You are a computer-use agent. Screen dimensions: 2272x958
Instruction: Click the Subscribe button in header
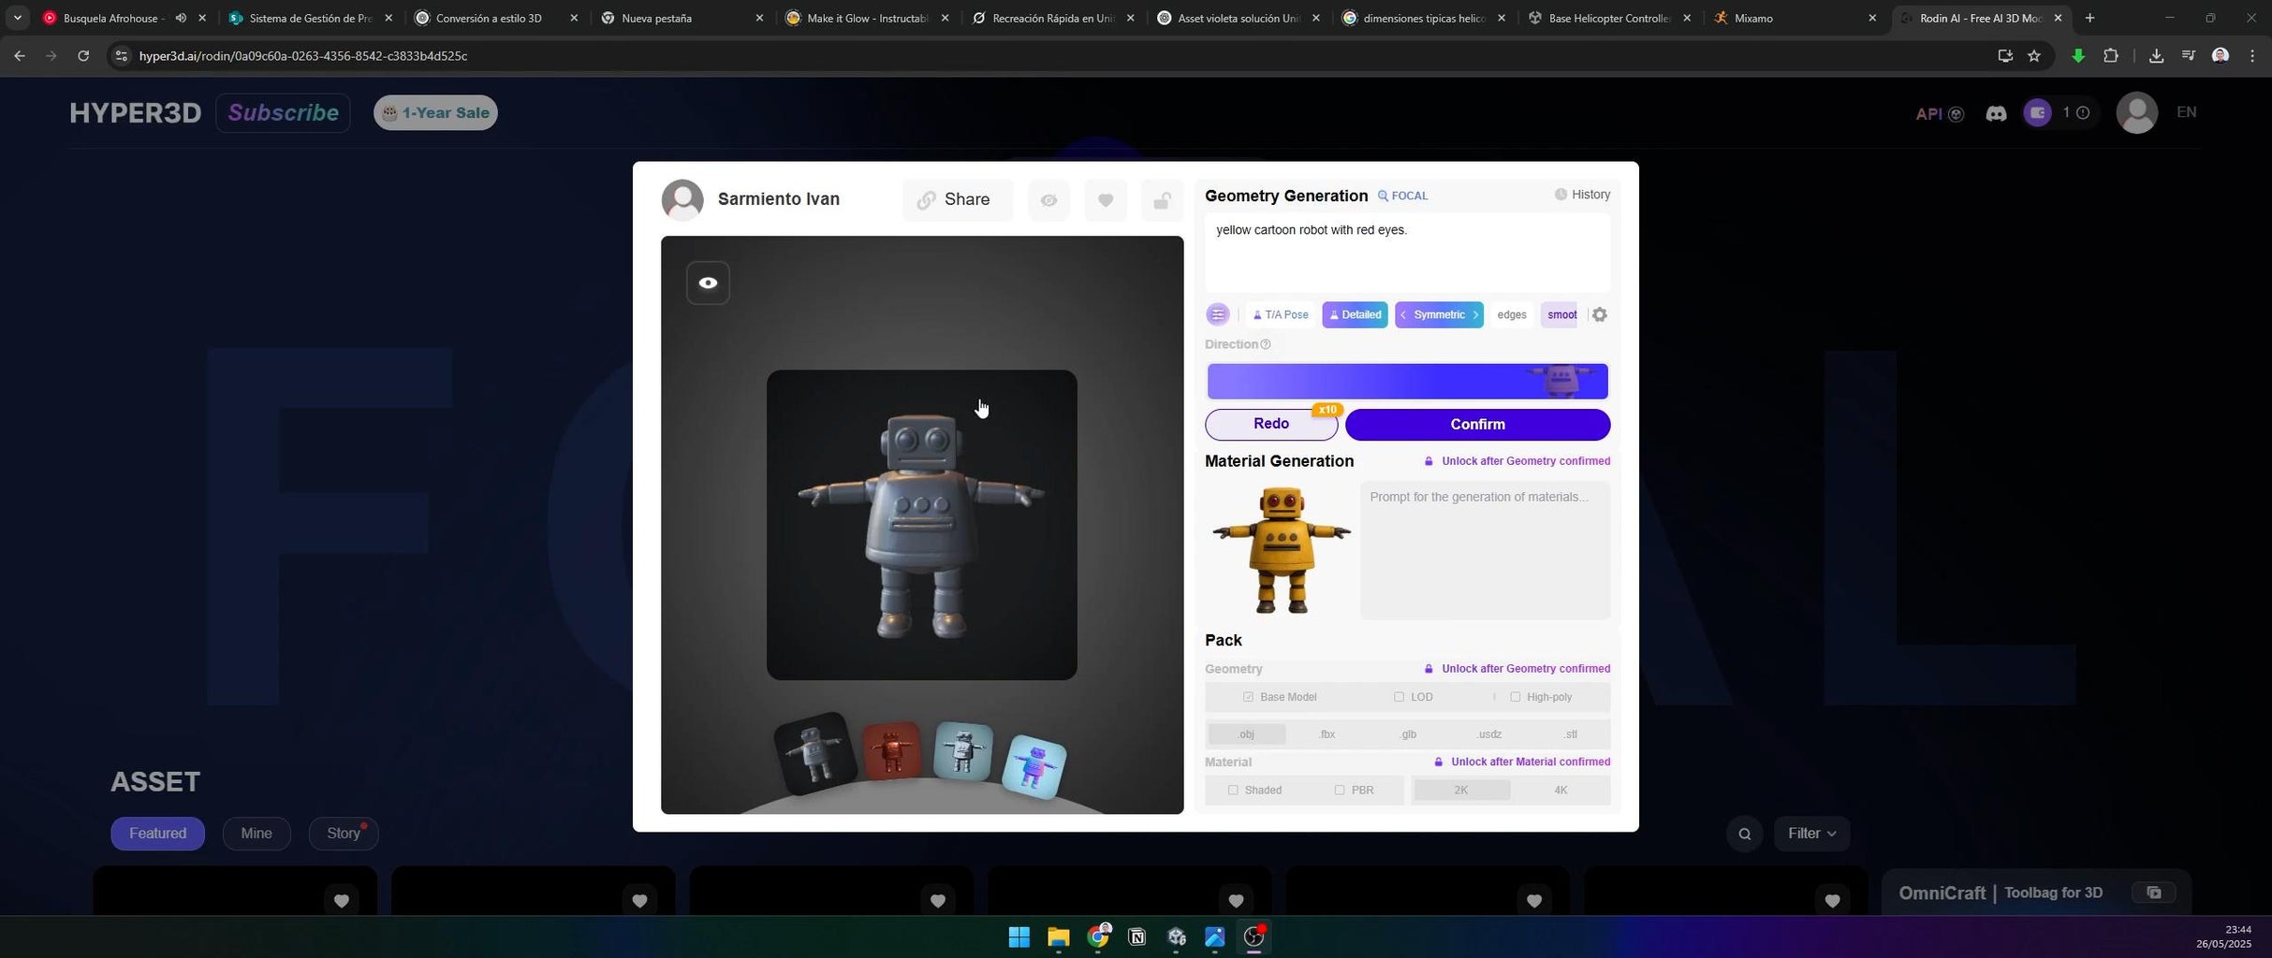click(x=283, y=113)
